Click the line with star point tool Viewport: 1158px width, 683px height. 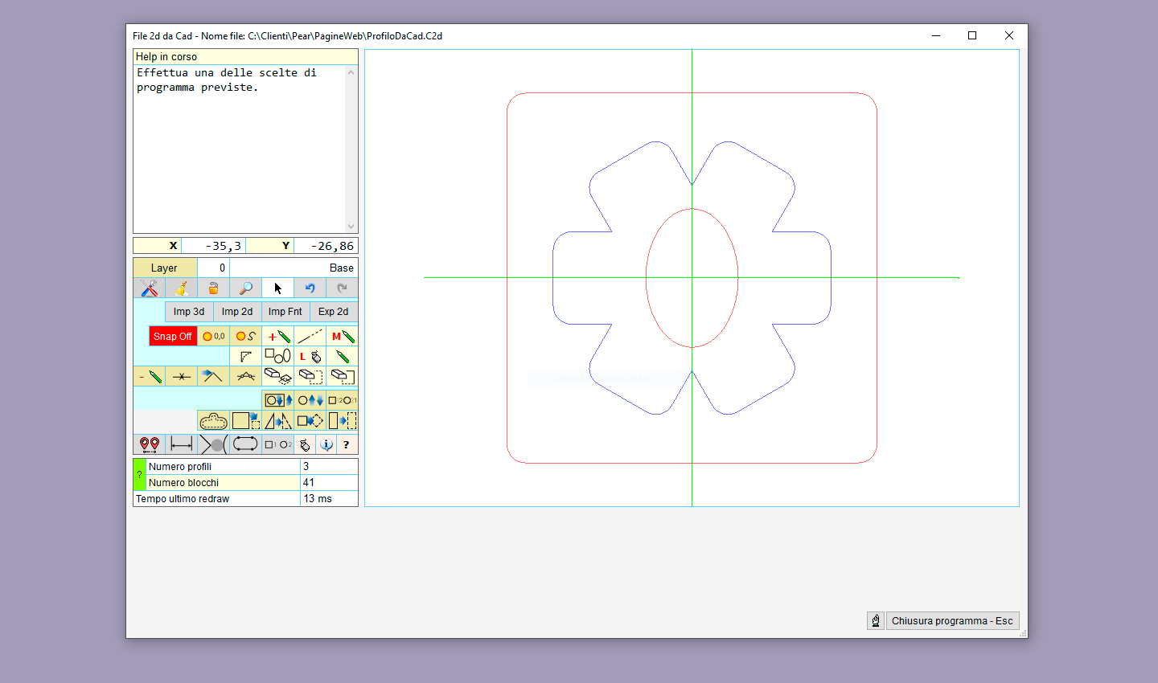tap(181, 376)
